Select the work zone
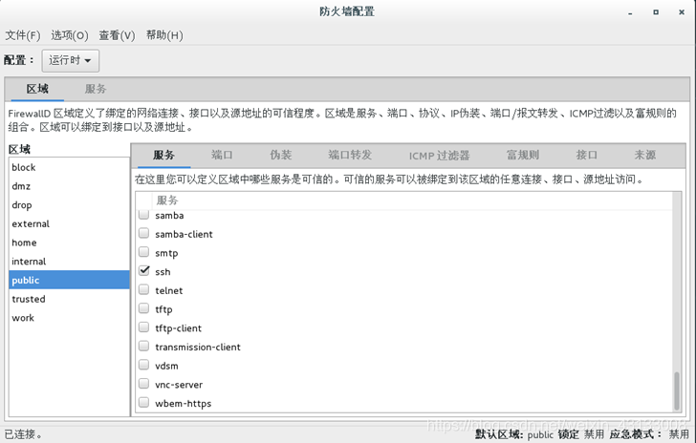This screenshot has height=443, width=696. coord(69,318)
